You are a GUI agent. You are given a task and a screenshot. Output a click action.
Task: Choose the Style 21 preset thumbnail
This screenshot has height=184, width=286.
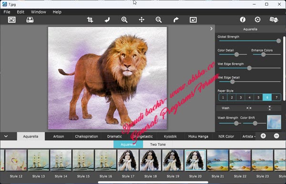[x=218, y=160]
